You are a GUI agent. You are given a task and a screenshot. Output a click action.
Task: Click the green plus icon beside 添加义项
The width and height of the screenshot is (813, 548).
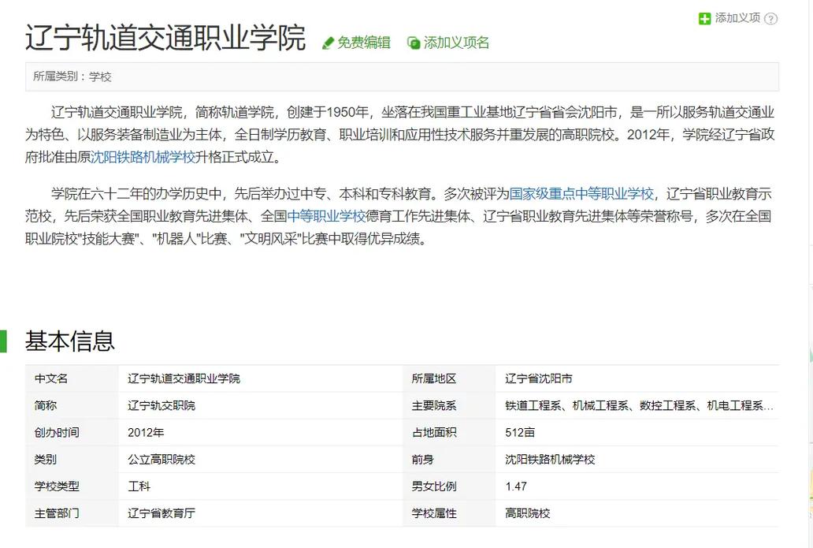pyautogui.click(x=704, y=19)
